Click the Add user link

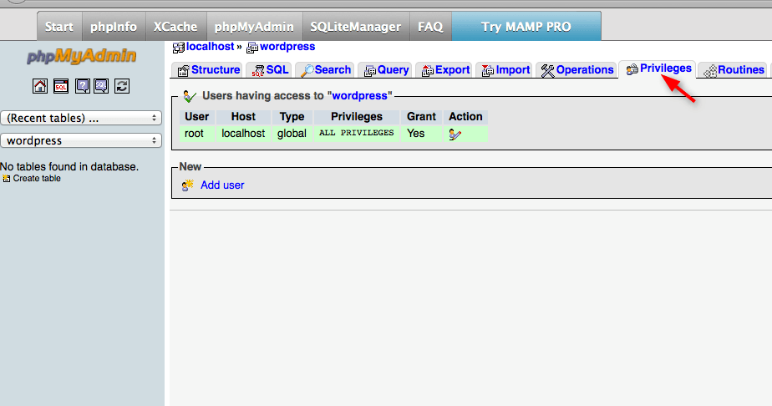pyautogui.click(x=222, y=185)
